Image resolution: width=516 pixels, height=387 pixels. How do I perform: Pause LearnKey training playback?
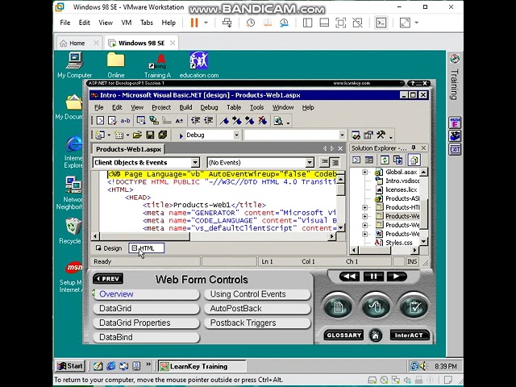coord(373,277)
